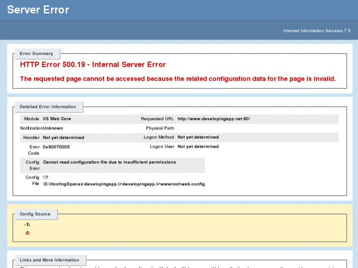Click the Logon User label
358x268 pixels.
pos(162,147)
